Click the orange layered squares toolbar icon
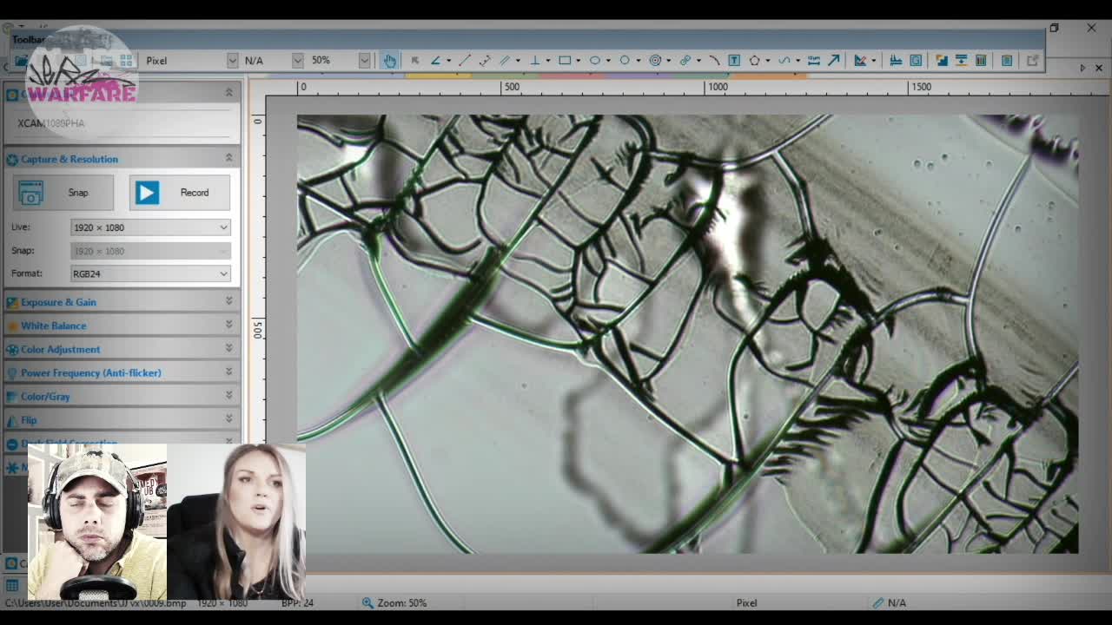The width and height of the screenshot is (1112, 625). coord(942,60)
